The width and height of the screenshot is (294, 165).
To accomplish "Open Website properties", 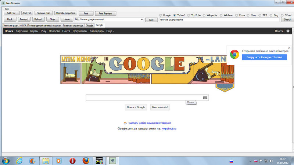I will pyautogui.click(x=66, y=13).
